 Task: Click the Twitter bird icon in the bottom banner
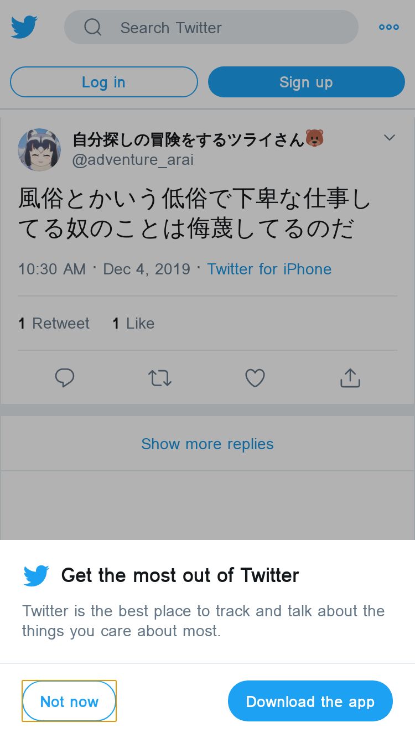(x=37, y=576)
